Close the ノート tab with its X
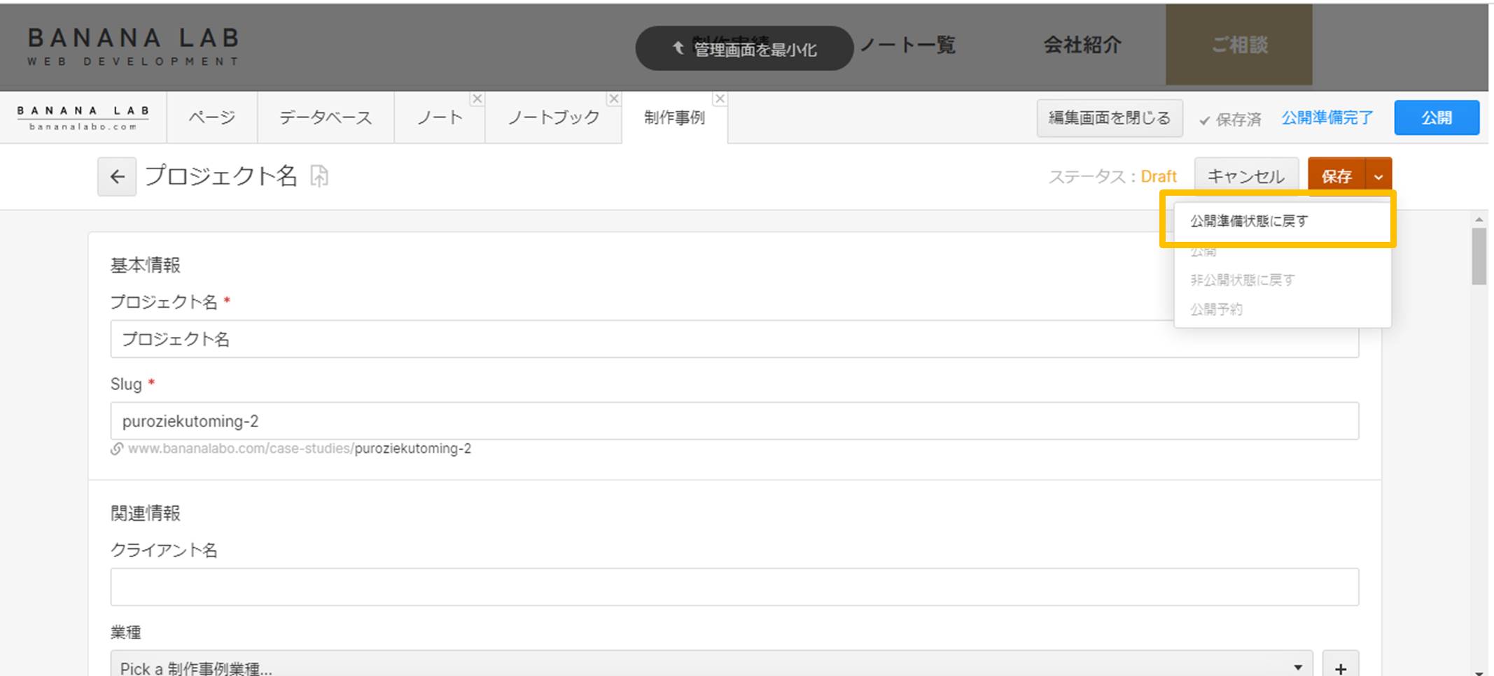 click(x=477, y=99)
